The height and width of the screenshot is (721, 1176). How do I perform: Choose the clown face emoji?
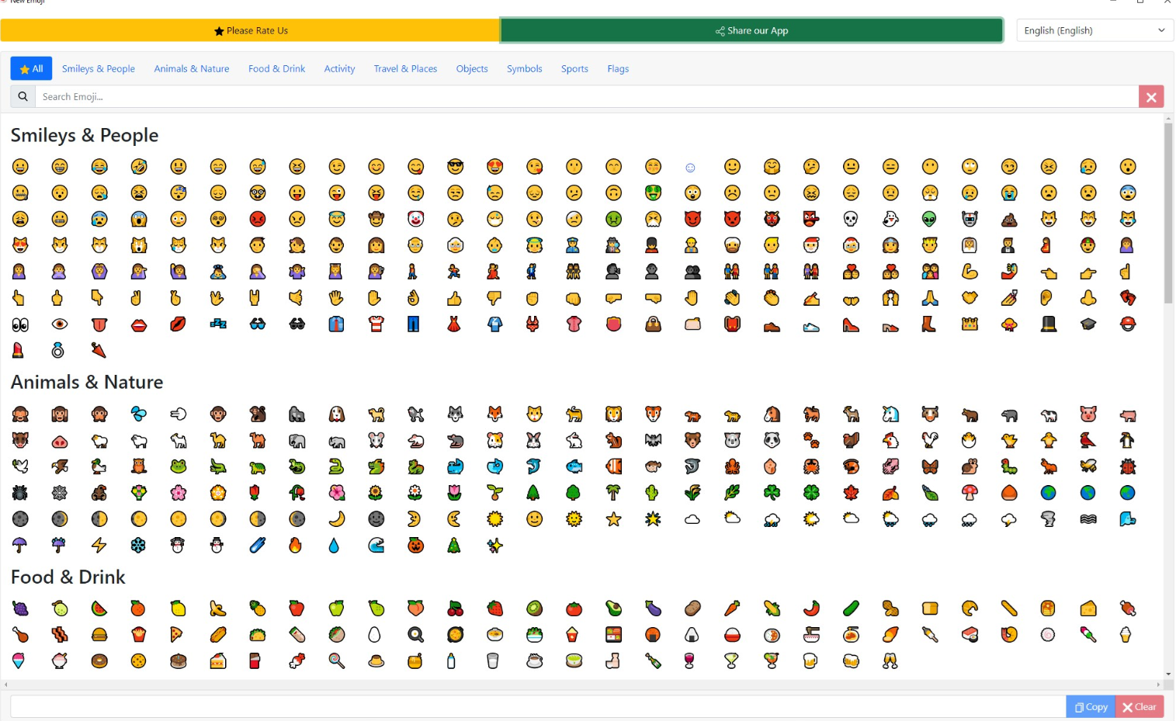(416, 219)
